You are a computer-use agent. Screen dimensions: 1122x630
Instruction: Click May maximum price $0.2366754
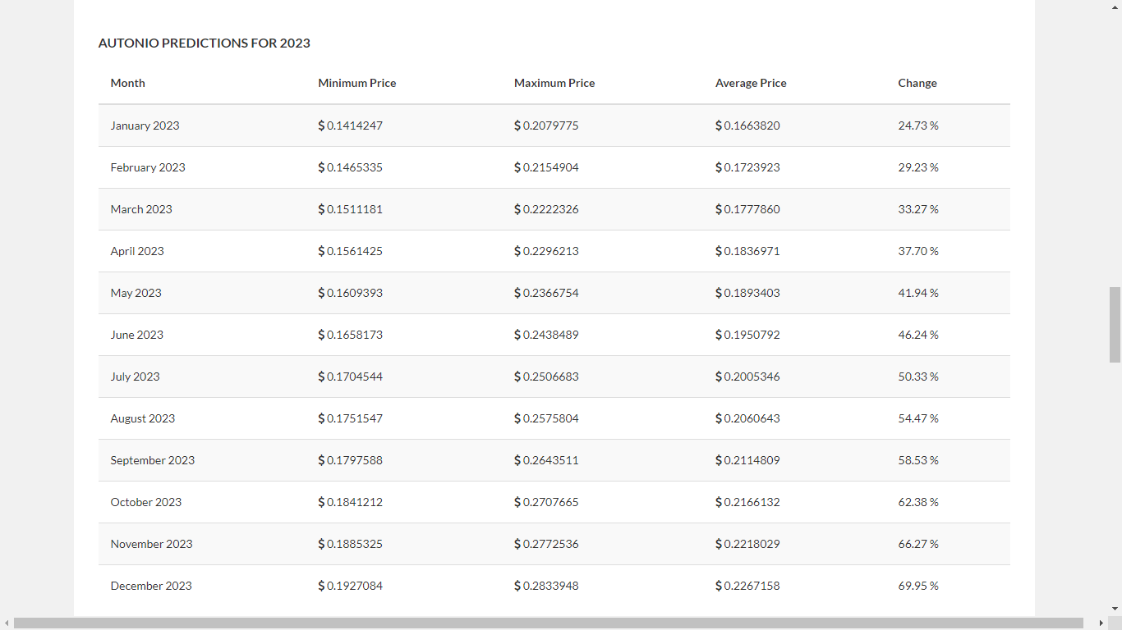pos(547,293)
